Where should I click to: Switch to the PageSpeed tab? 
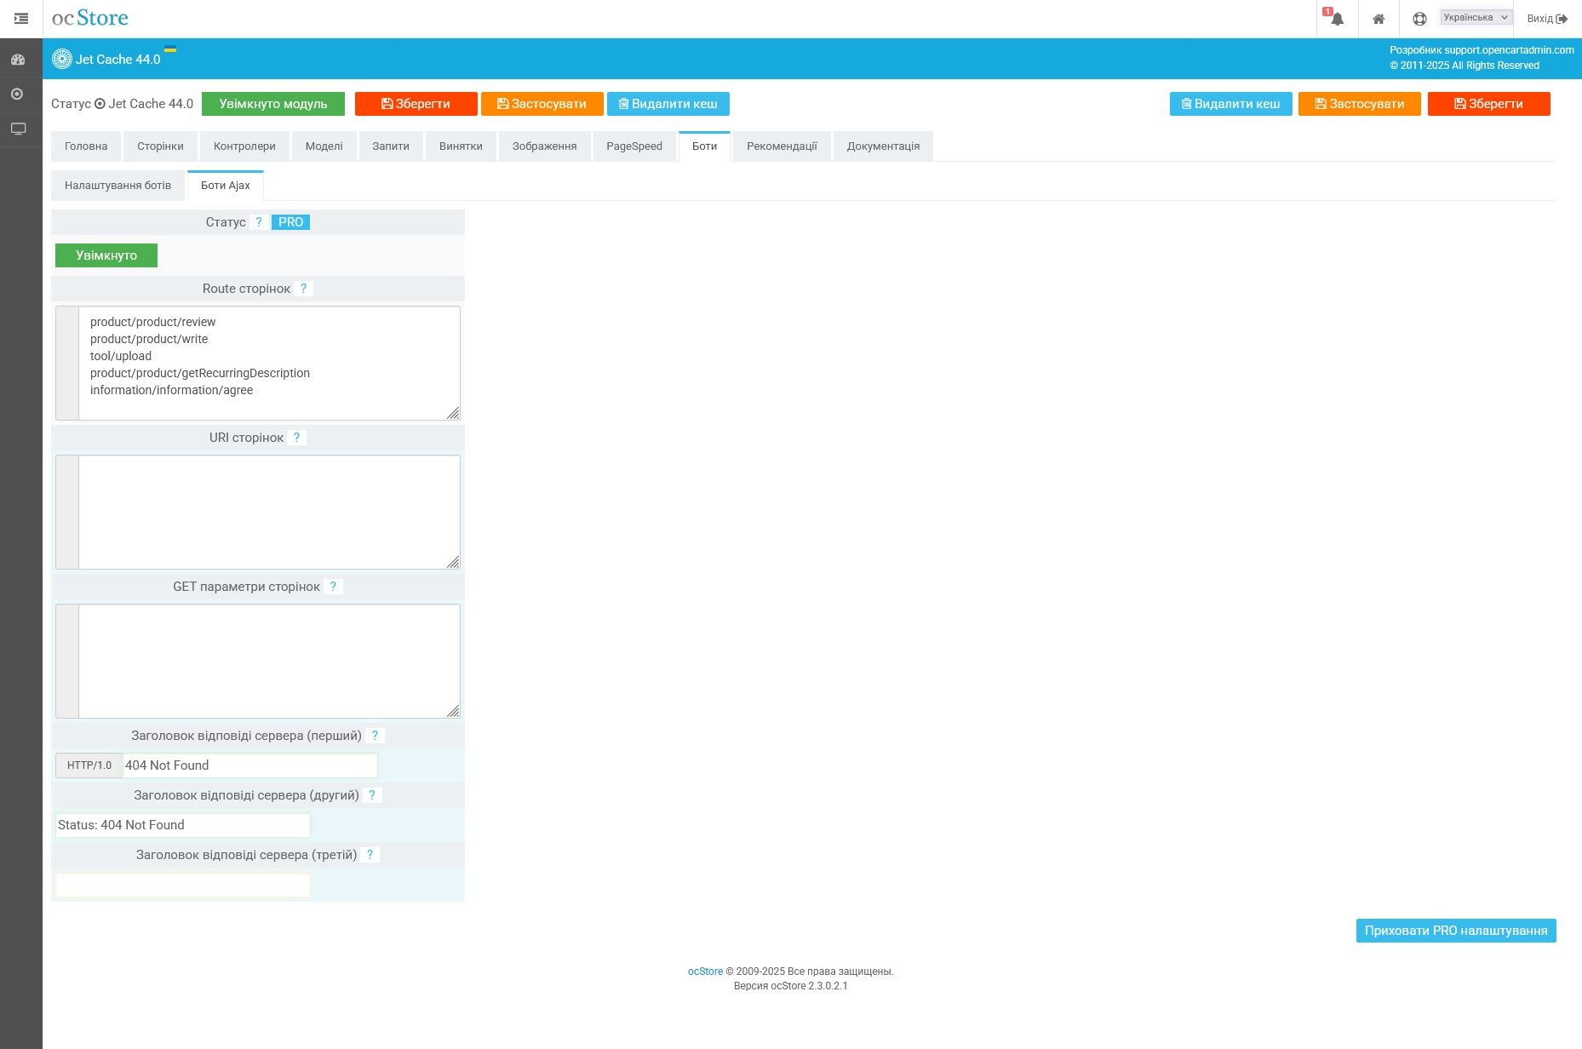(633, 146)
